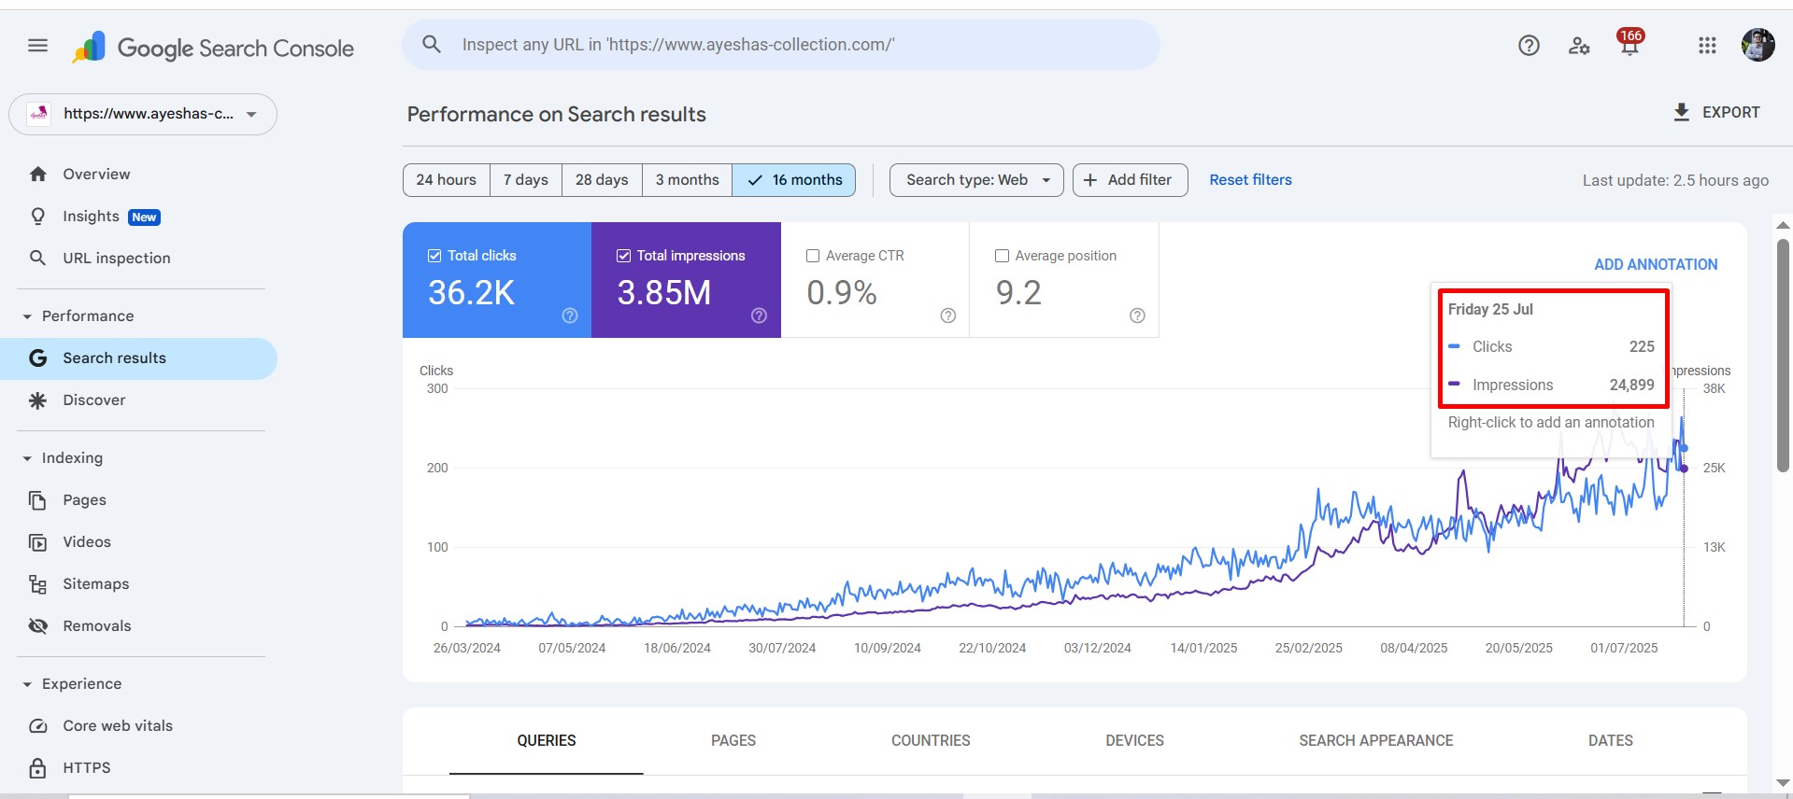This screenshot has width=1793, height=799.
Task: Click the Clicks legend swatch in tooltip
Action: click(x=1454, y=346)
